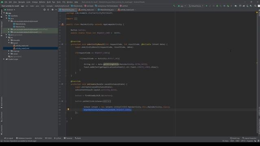Image resolution: width=260 pixels, height=146 pixels.
Task: Click MainActivity breadcrumb in navigation bar
Action: (77, 6)
